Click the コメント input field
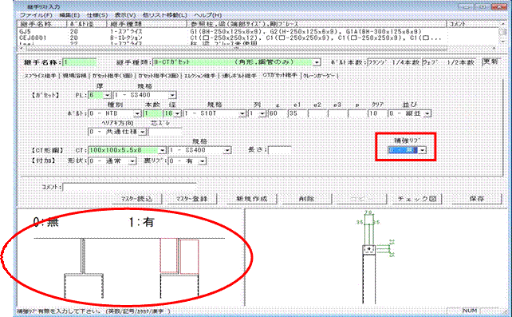 click(129, 187)
